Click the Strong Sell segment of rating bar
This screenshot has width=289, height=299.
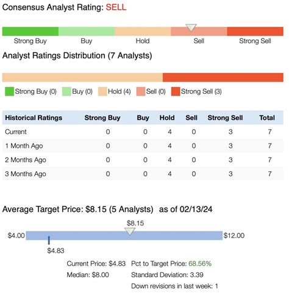click(x=255, y=31)
